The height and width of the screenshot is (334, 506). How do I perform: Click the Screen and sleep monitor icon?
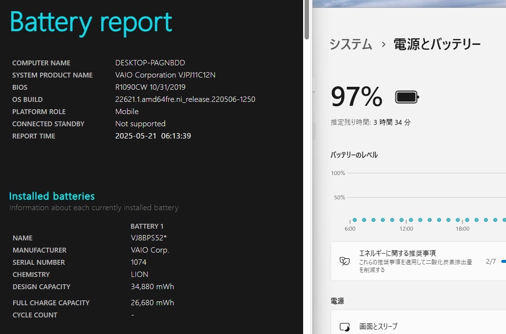click(345, 327)
